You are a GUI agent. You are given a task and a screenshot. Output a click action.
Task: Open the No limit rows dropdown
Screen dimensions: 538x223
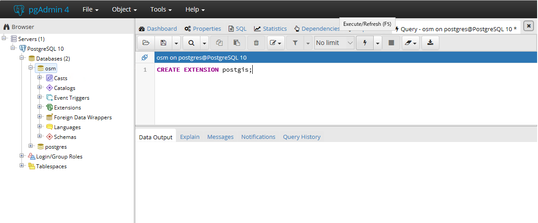click(334, 43)
